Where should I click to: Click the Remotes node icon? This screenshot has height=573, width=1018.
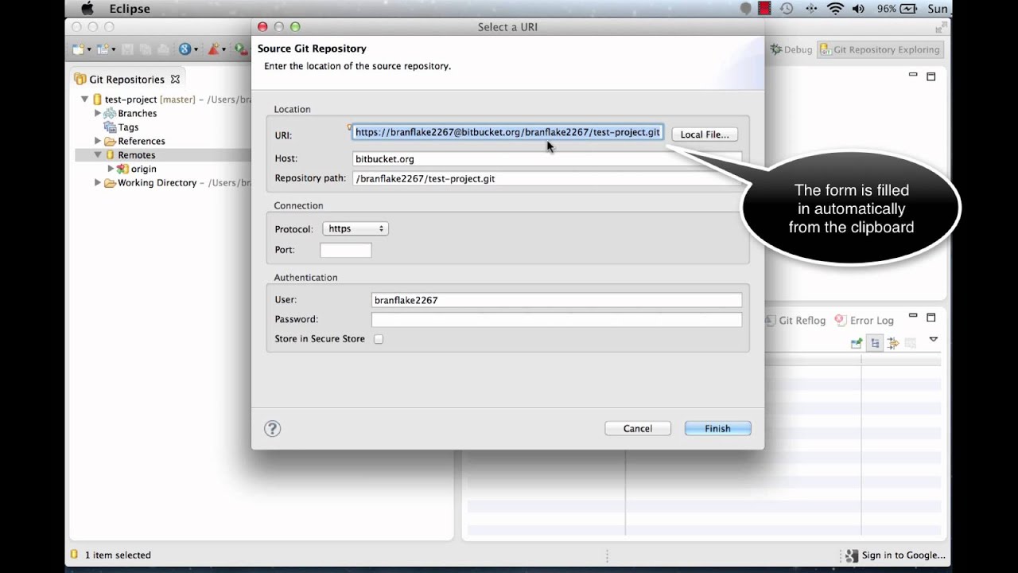click(110, 155)
